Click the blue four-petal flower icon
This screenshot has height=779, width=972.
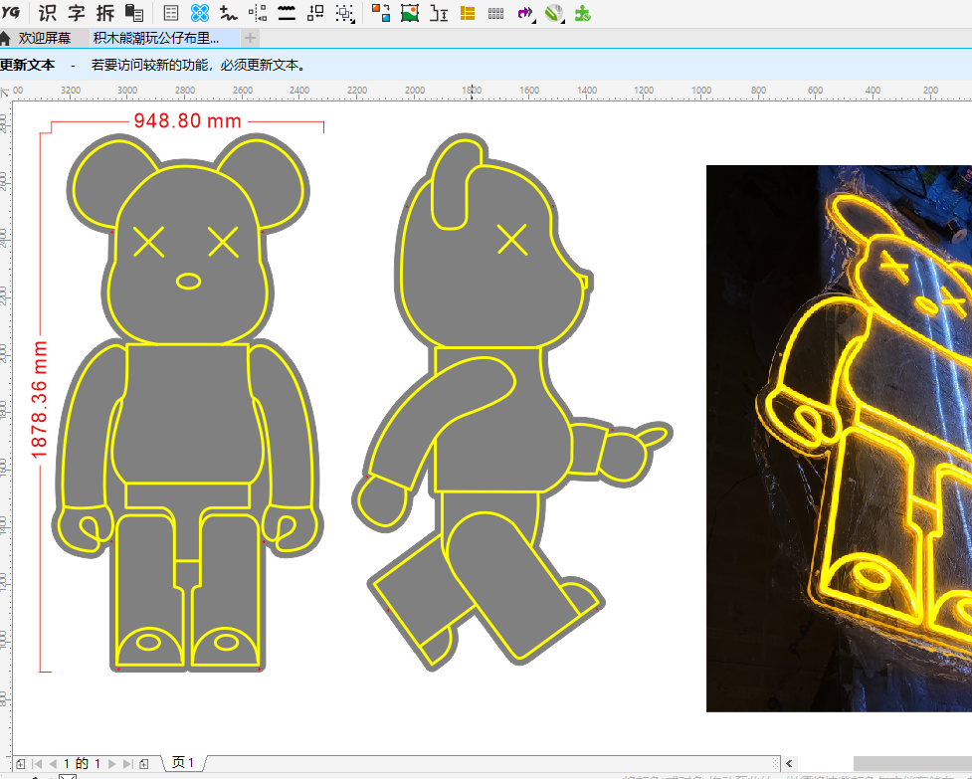[200, 13]
